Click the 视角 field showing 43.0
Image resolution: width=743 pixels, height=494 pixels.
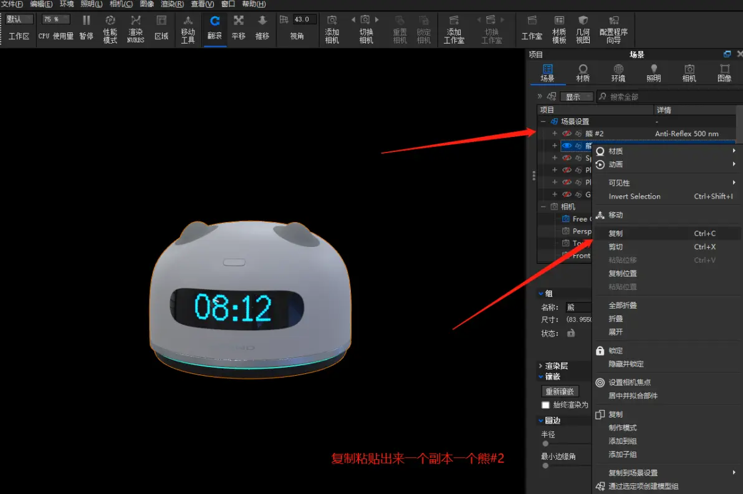coord(304,19)
